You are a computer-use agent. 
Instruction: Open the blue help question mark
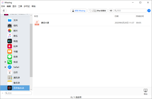click(149, 11)
